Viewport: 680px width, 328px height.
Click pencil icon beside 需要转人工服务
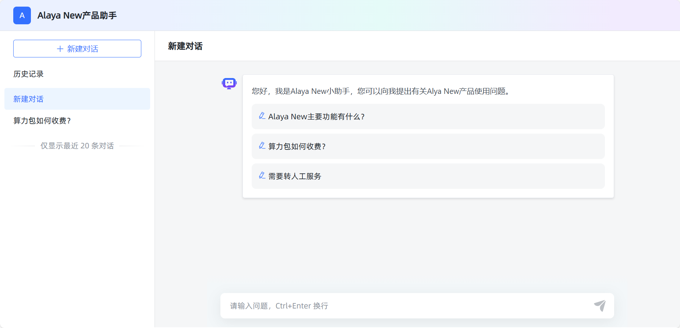tap(262, 176)
